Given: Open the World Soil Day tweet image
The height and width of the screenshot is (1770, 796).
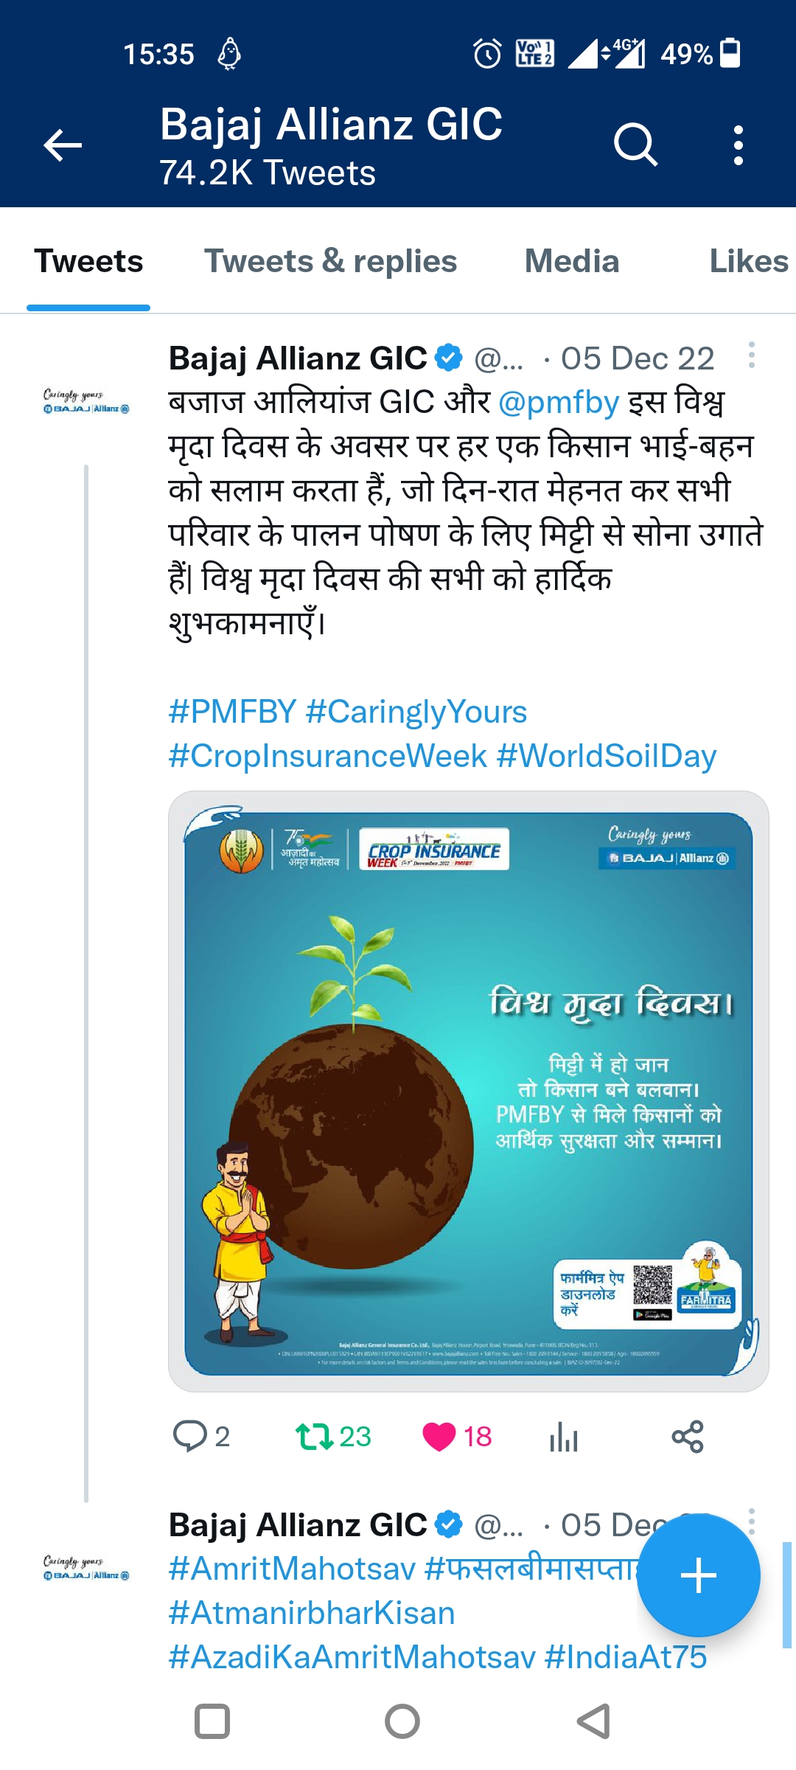Looking at the screenshot, I should click(469, 1091).
